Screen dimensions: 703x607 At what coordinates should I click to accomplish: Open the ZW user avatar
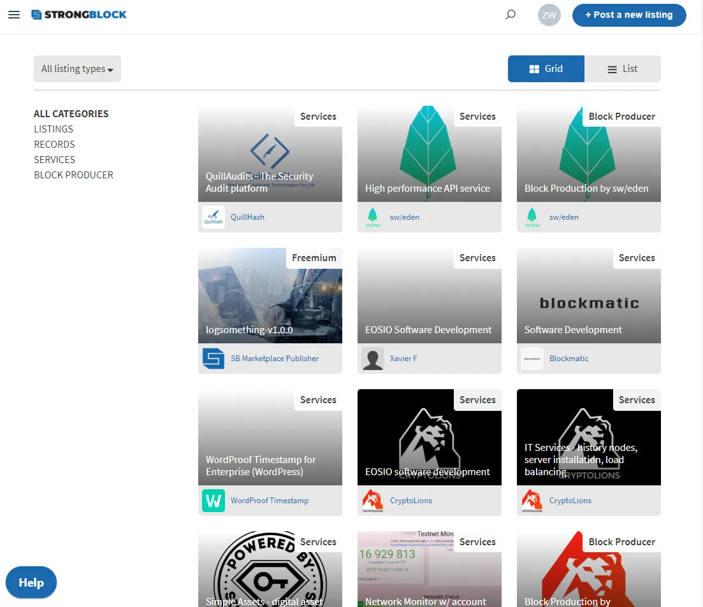(549, 15)
